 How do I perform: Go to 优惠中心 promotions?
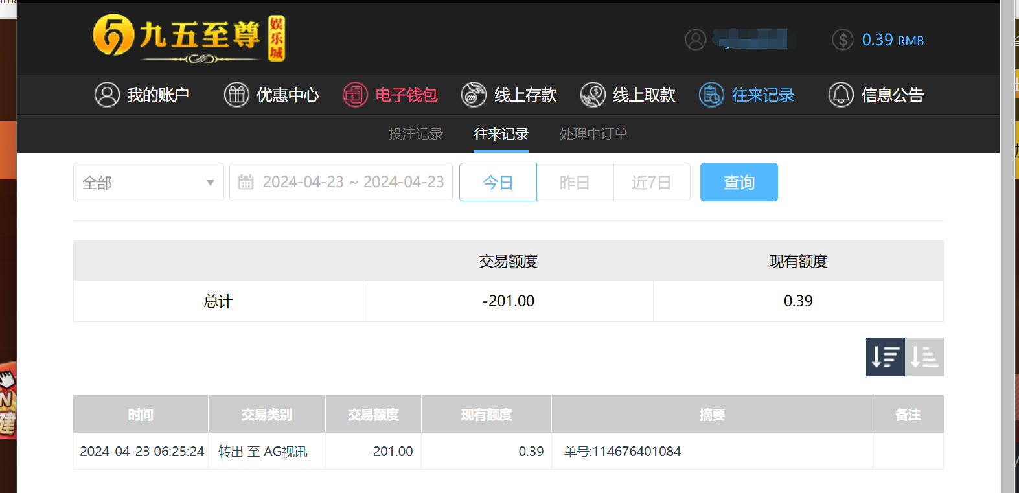pos(288,95)
